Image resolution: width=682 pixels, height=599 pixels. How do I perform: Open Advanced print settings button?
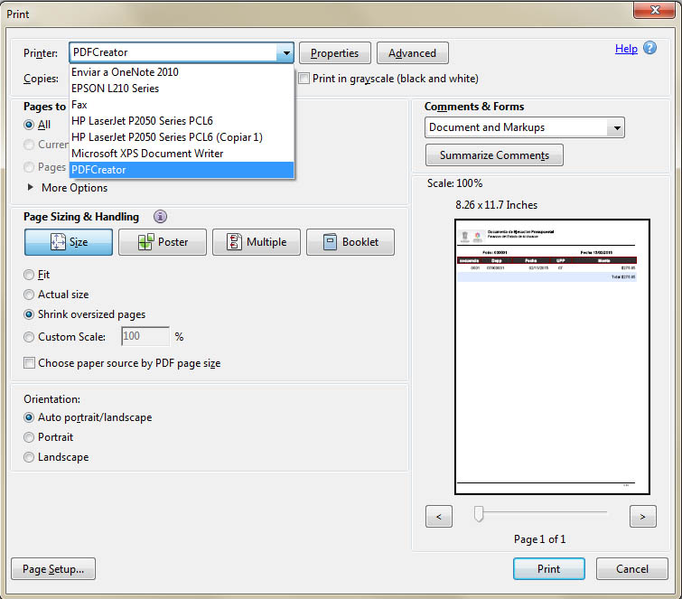(x=412, y=53)
